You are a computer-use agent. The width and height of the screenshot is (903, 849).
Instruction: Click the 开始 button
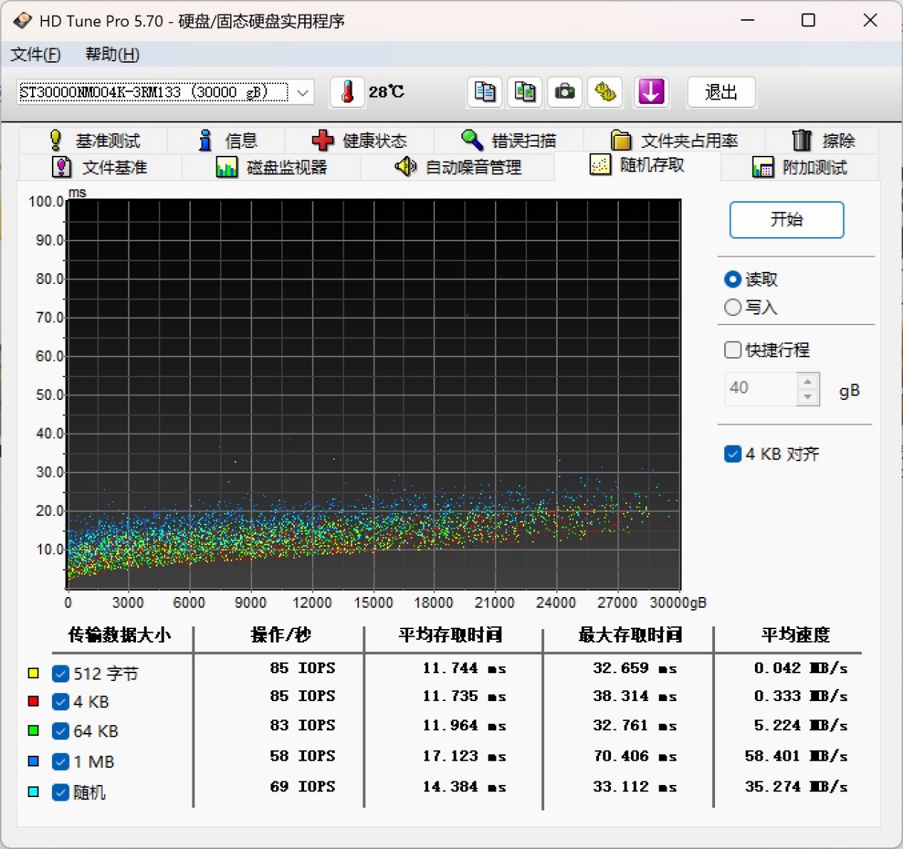787,219
